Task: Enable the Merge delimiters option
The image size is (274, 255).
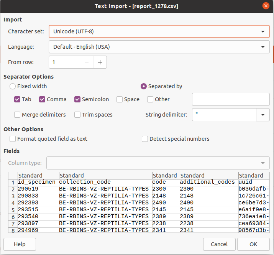Action: [17, 115]
